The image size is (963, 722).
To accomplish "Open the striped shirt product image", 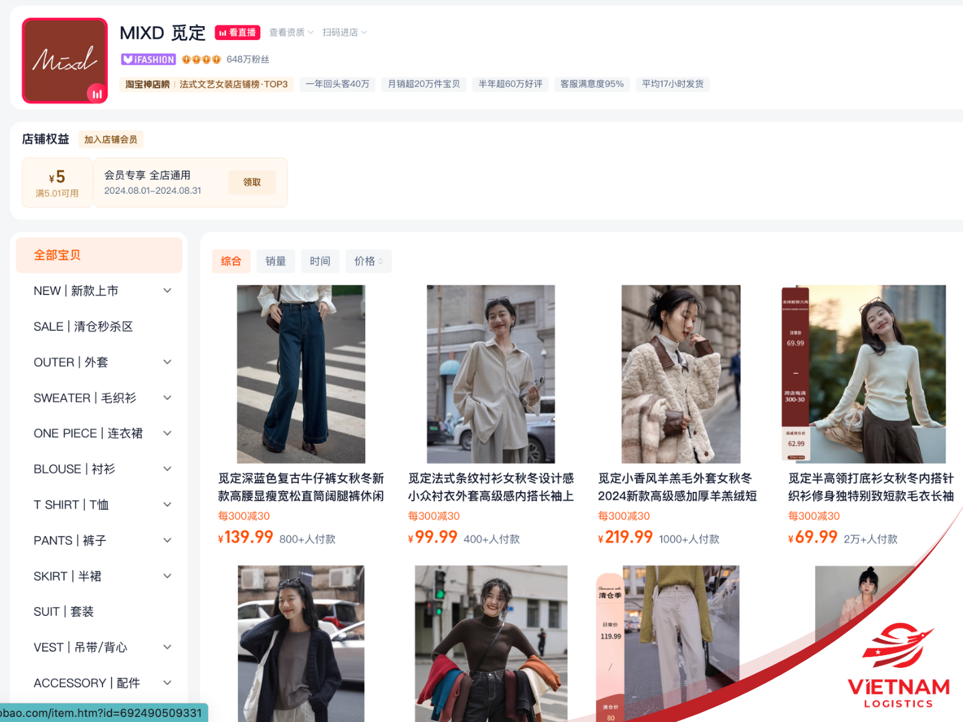I will [x=491, y=374].
